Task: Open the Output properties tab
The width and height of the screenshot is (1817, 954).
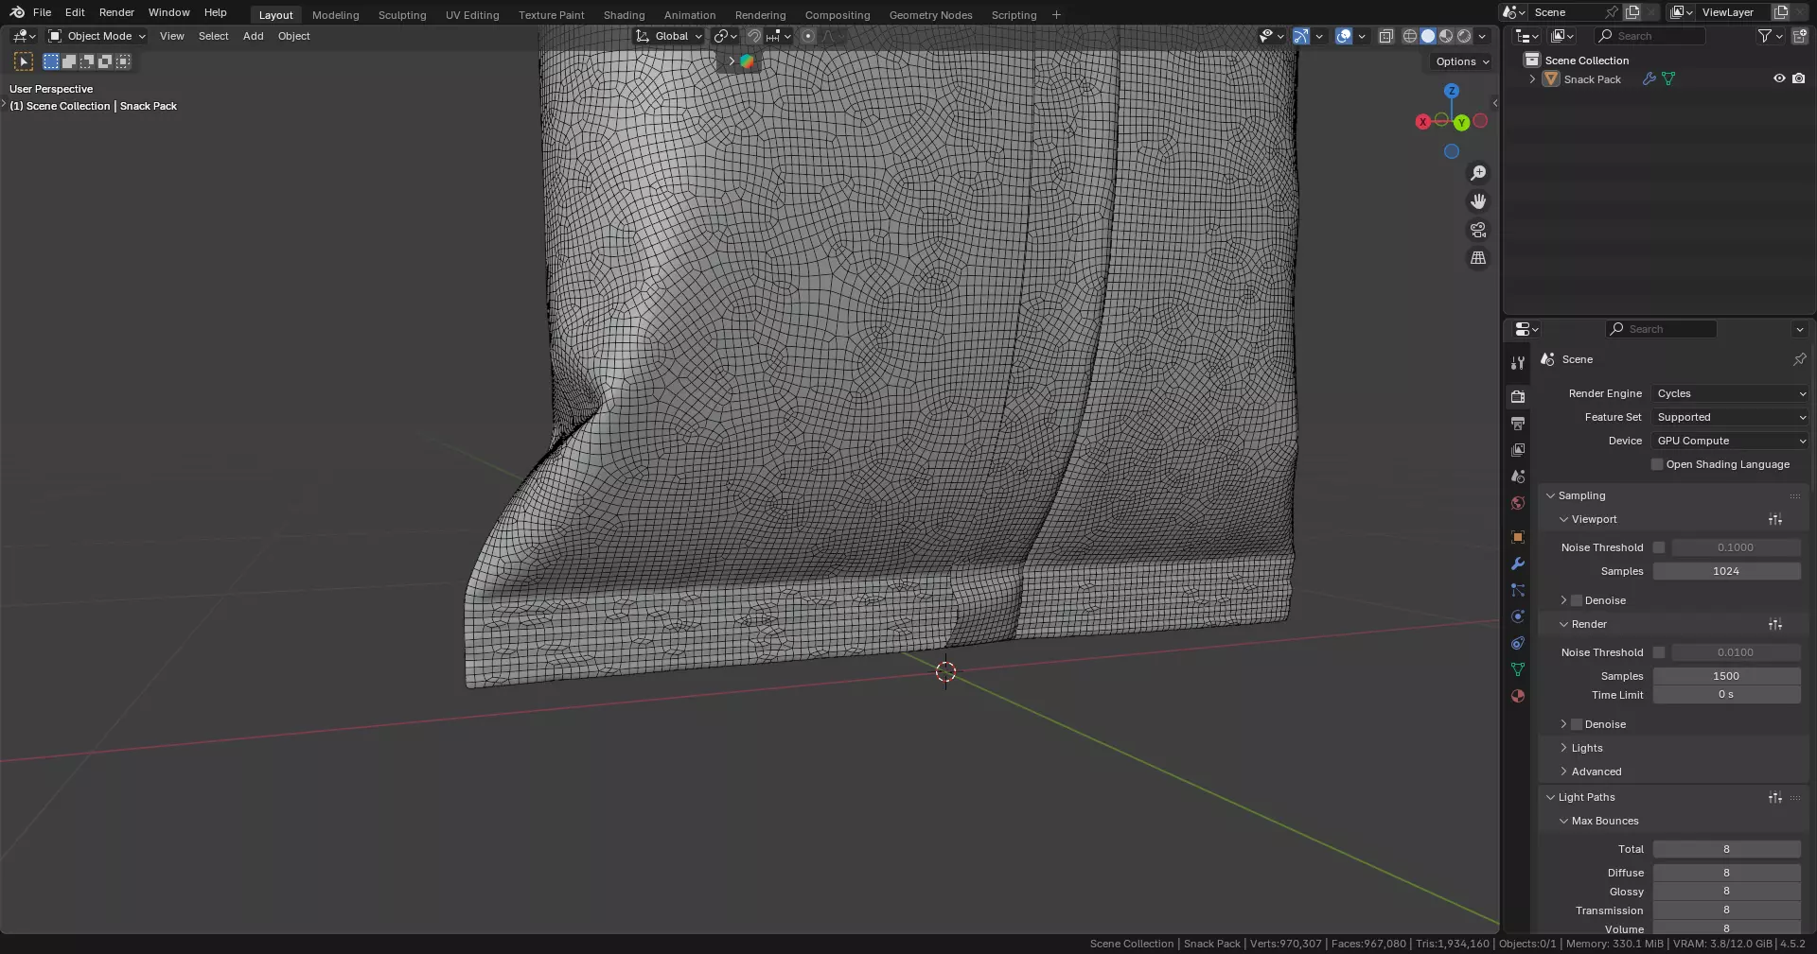Action: [x=1518, y=424]
